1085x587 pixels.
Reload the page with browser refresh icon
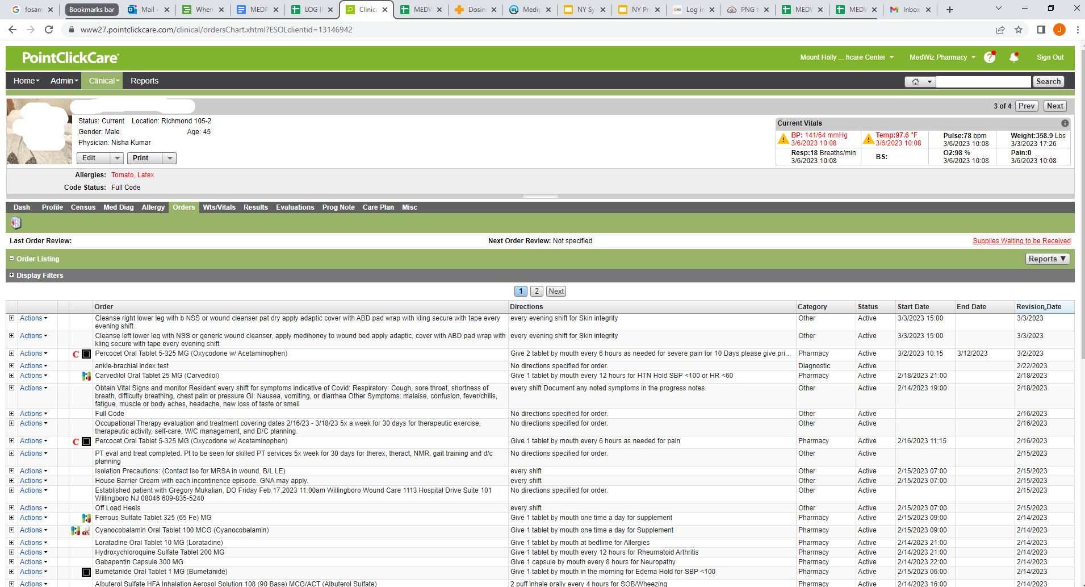[x=49, y=30]
